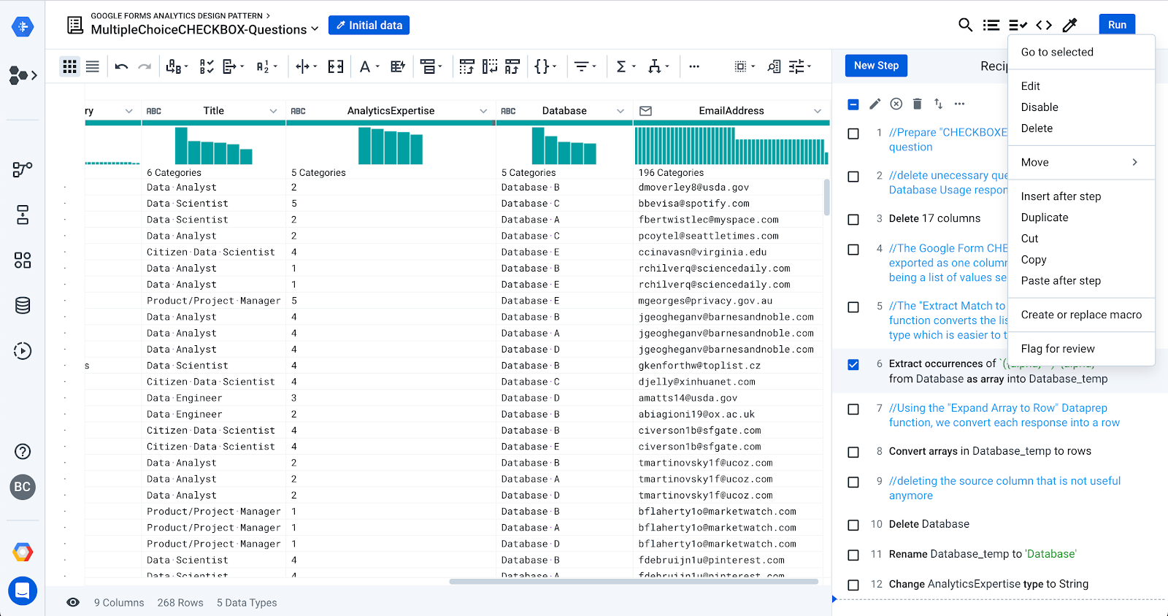Expand the flow name dropdown chevron
This screenshot has width=1168, height=616.
315,29
